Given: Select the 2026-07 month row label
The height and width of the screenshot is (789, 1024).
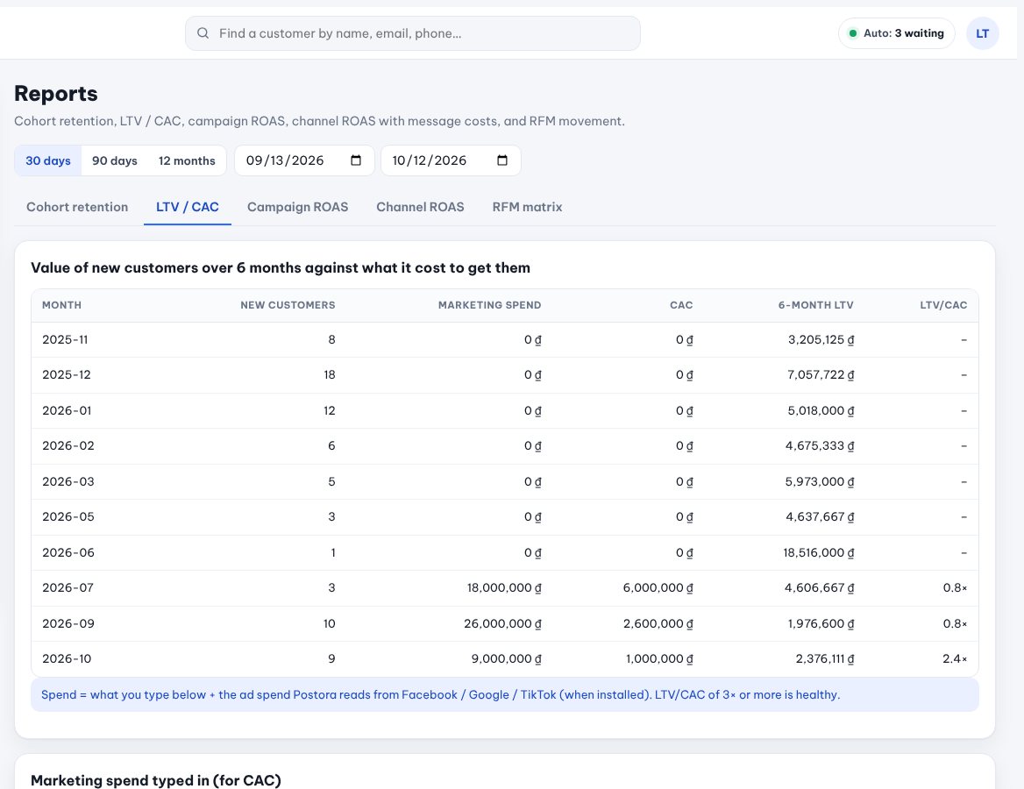Looking at the screenshot, I should coord(68,588).
